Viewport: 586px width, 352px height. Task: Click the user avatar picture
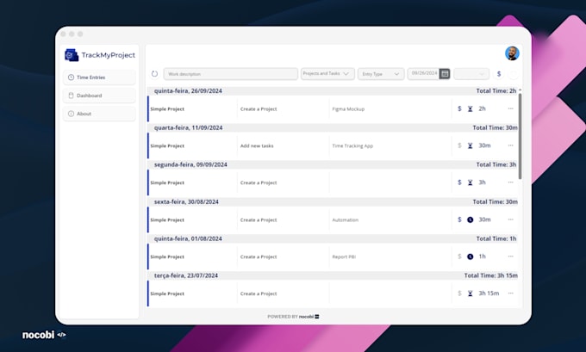(512, 53)
